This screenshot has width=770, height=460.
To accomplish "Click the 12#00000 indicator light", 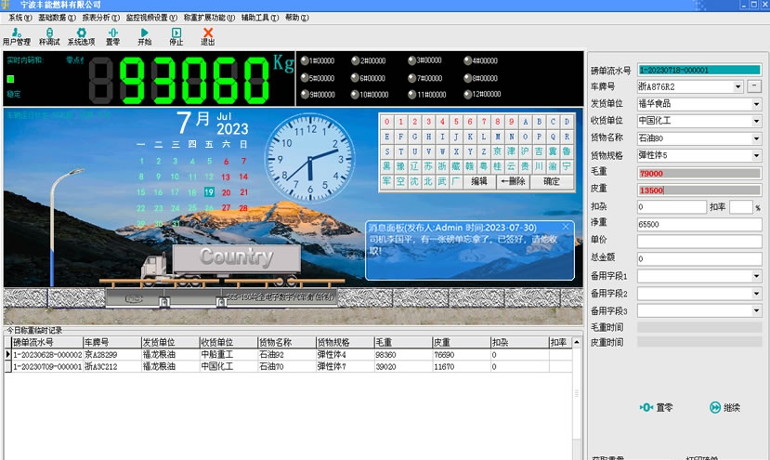I will pyautogui.click(x=468, y=95).
